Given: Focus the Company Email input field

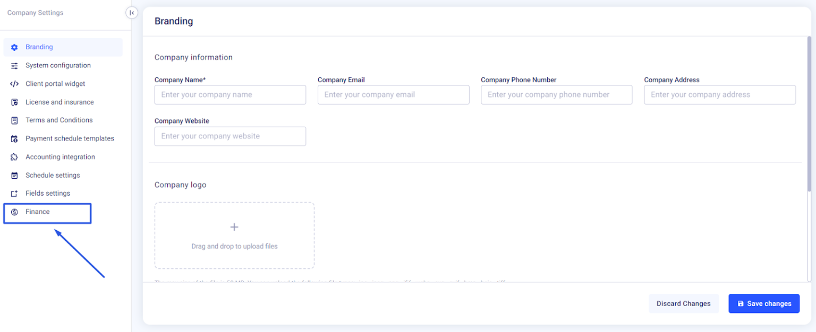Looking at the screenshot, I should click(x=393, y=95).
